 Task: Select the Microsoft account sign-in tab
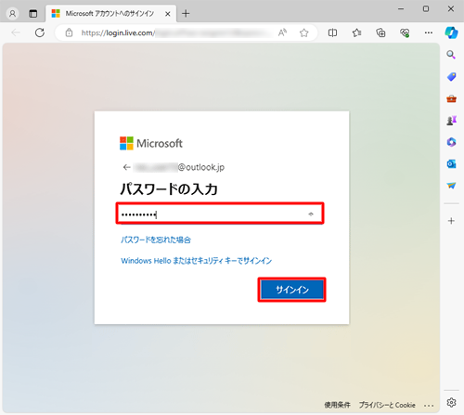click(110, 14)
